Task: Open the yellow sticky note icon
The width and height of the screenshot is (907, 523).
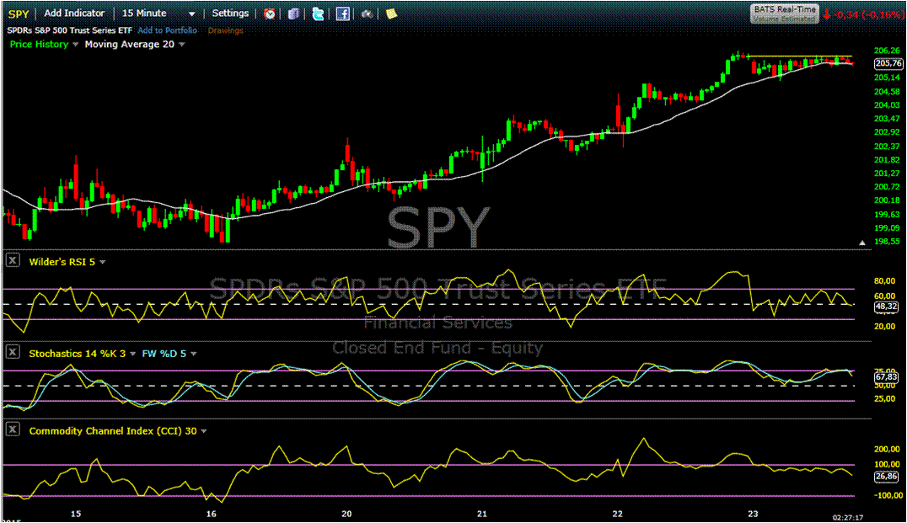Action: pos(392,13)
